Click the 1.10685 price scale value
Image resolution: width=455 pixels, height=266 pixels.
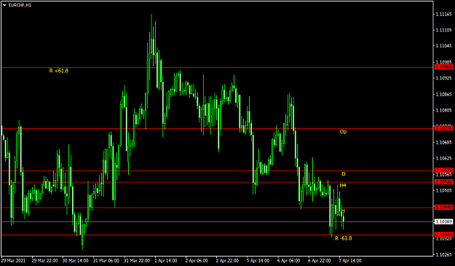[443, 142]
